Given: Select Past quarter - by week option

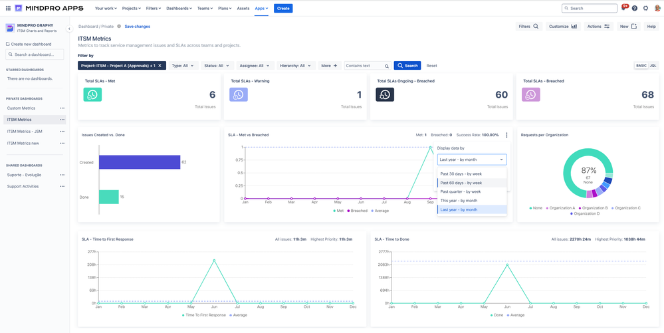Looking at the screenshot, I should click(472, 191).
